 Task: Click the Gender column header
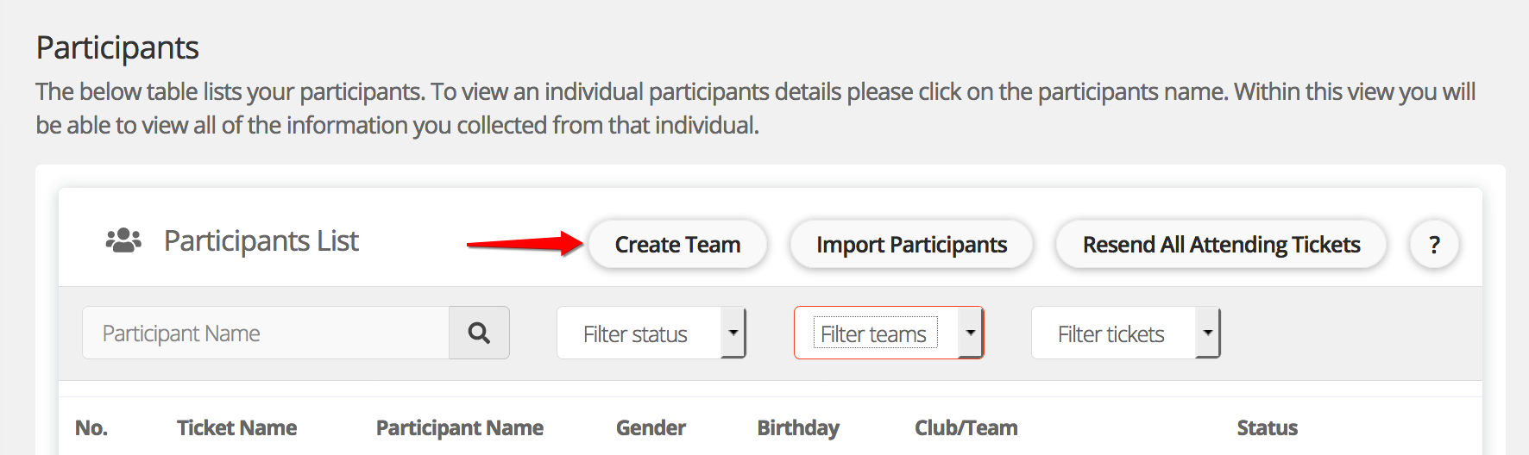tap(651, 427)
